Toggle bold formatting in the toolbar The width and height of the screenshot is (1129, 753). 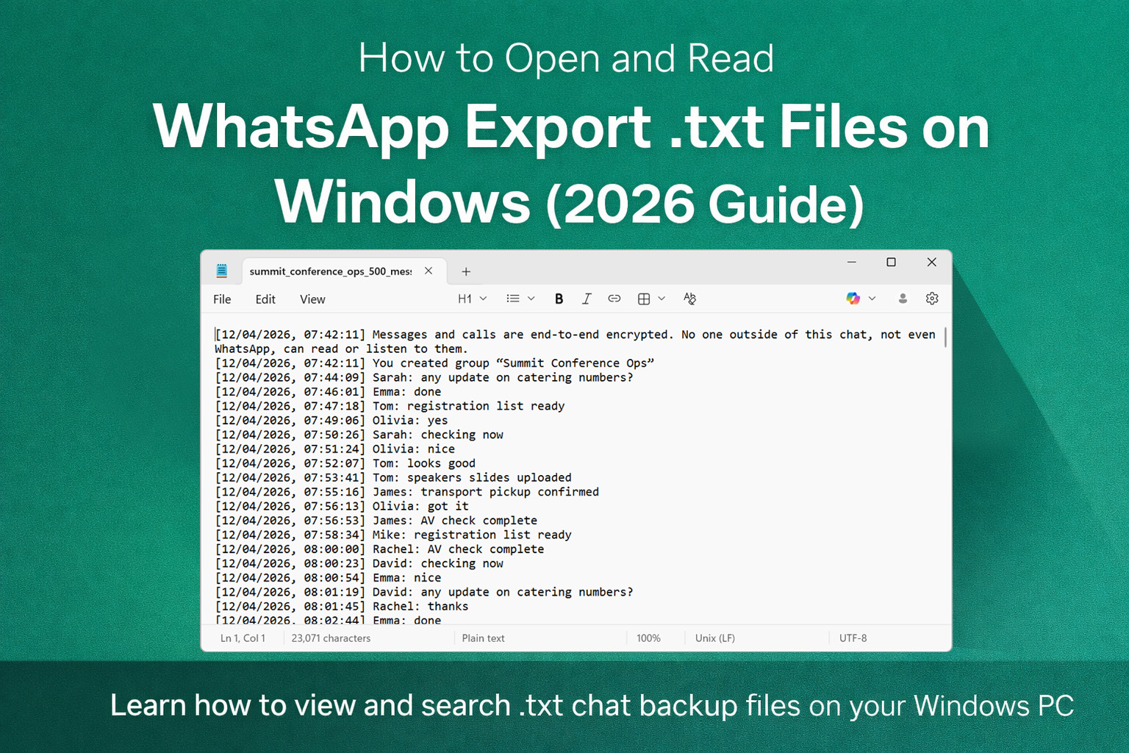click(x=559, y=299)
